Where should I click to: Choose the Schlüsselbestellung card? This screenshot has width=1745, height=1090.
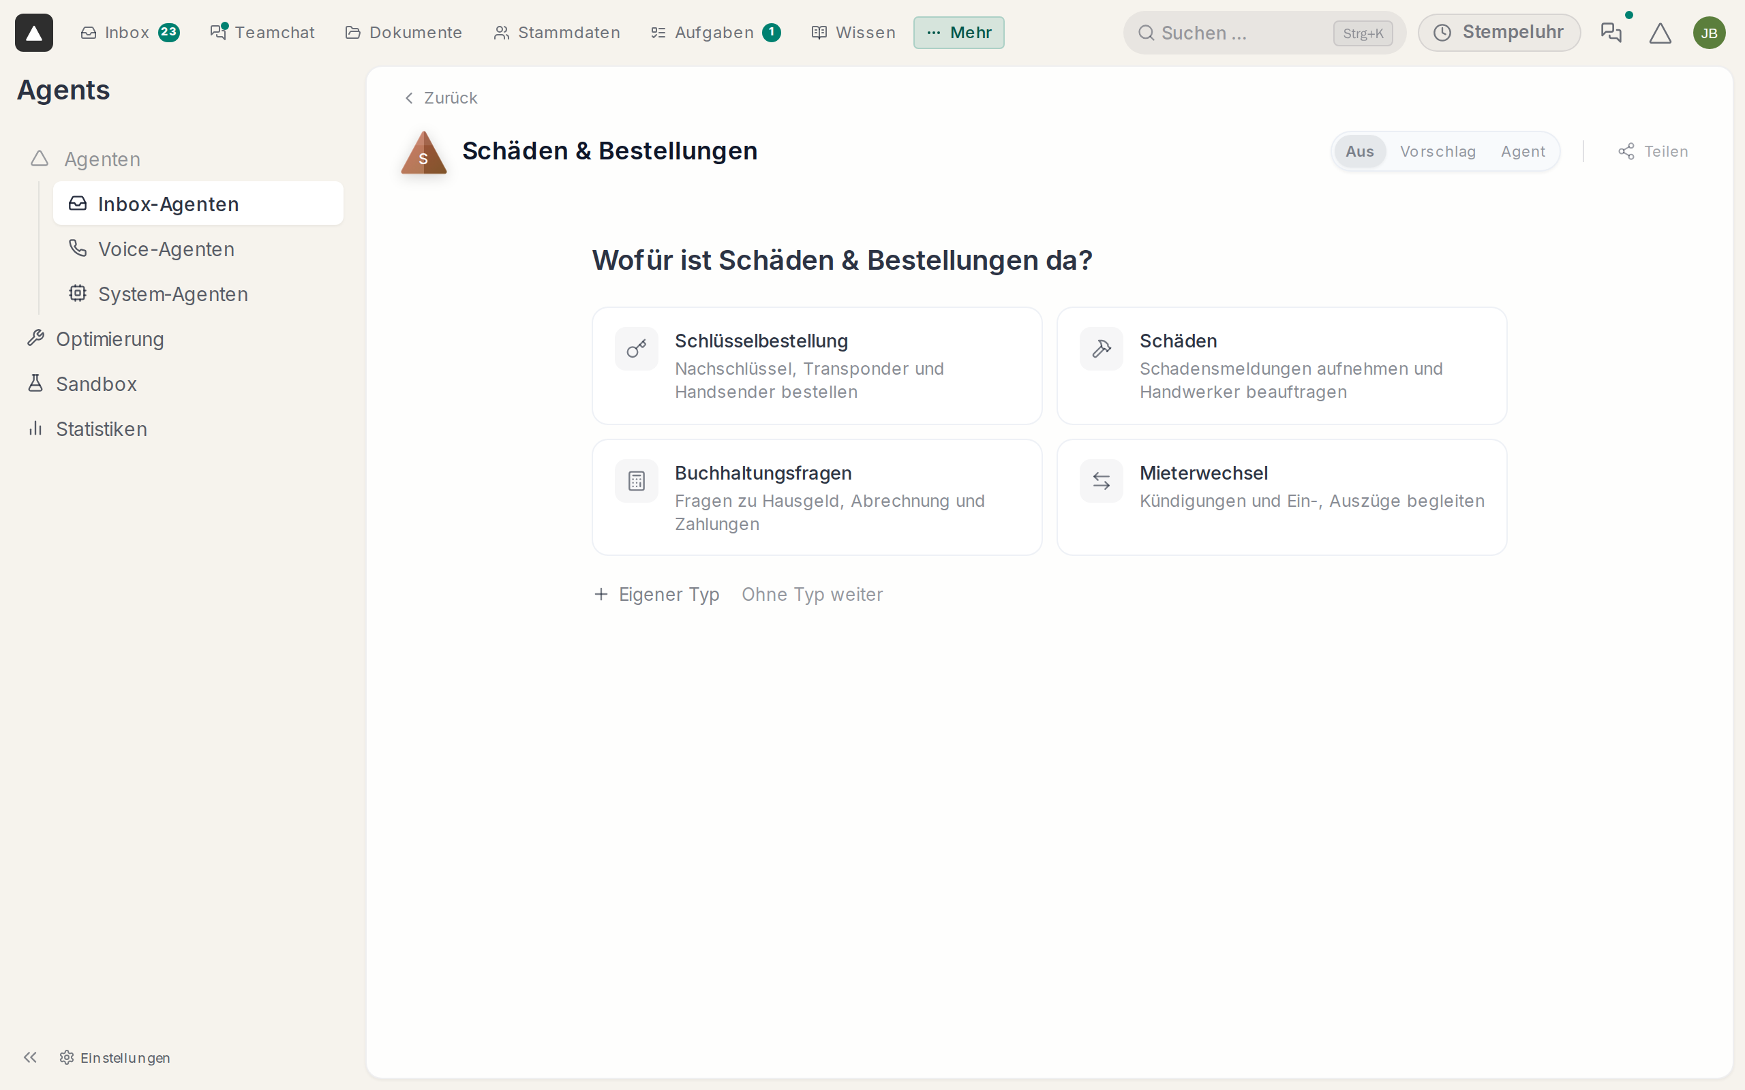(x=817, y=366)
